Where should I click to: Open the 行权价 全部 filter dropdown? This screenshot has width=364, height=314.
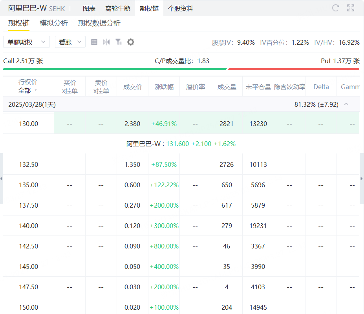coord(28,90)
